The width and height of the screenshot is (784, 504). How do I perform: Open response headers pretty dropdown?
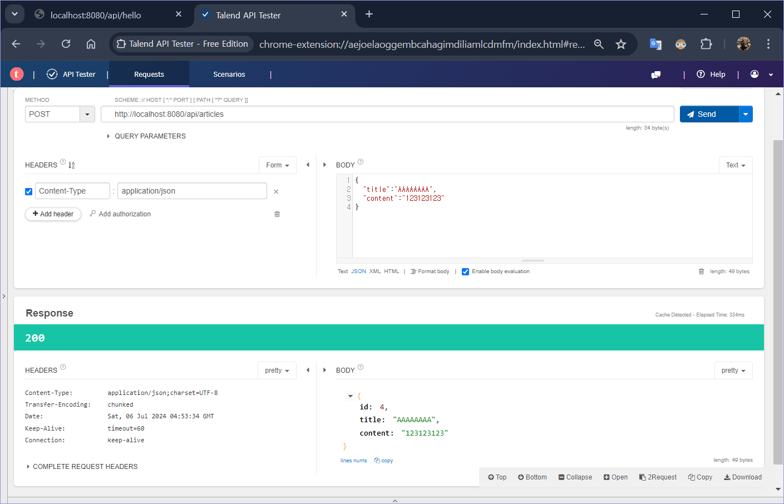(x=277, y=370)
